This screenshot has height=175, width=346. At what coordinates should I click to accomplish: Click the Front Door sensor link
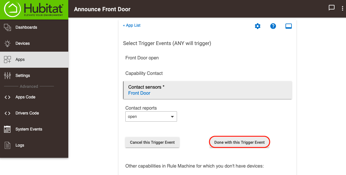point(139,93)
